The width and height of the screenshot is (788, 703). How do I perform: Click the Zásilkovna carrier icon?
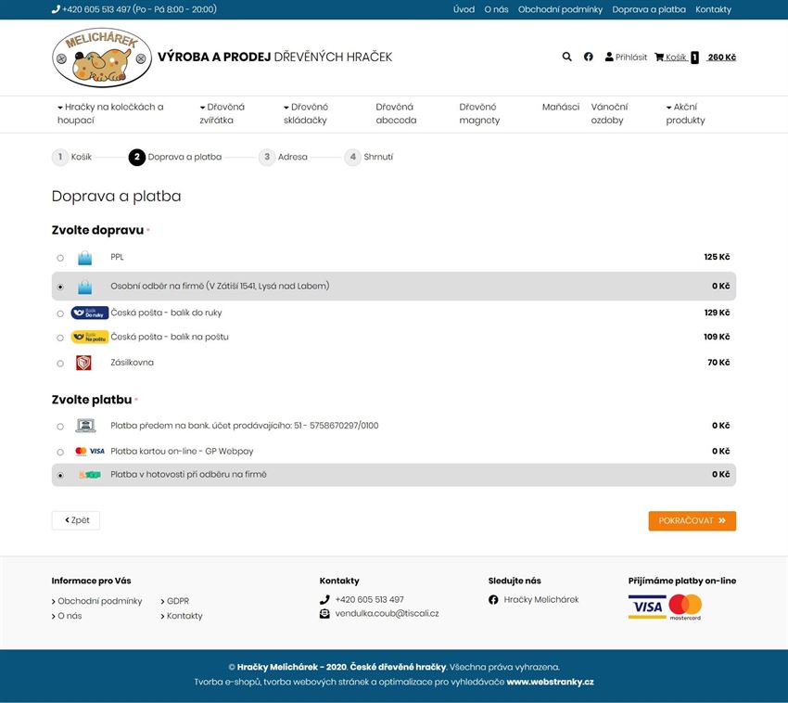(83, 363)
